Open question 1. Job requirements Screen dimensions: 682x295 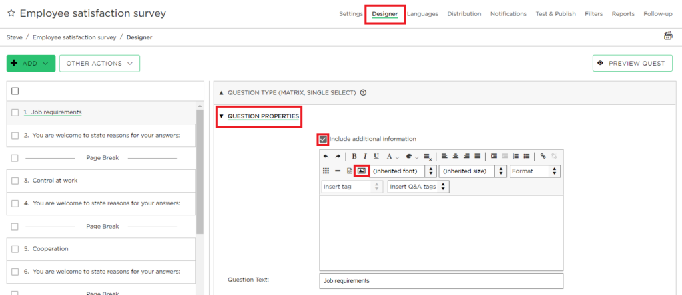[53, 112]
